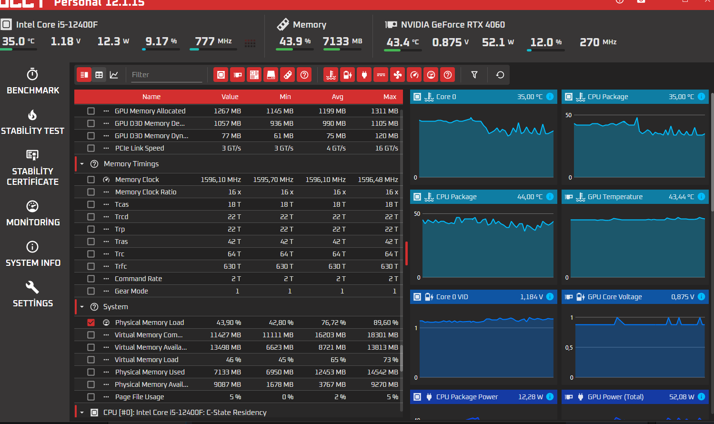Screen dimensions: 714x424
Task: Toggle the fan sensors filter icon
Action: (397, 75)
